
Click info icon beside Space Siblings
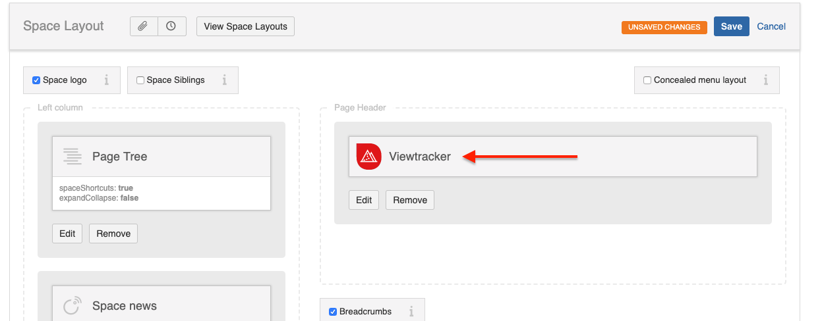coord(224,80)
